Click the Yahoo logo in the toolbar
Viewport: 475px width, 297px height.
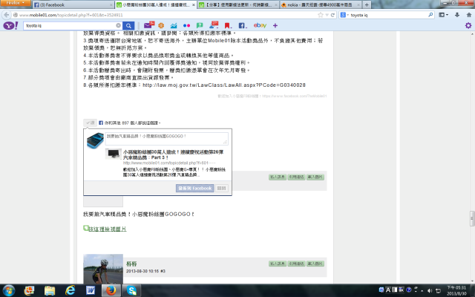[10, 25]
